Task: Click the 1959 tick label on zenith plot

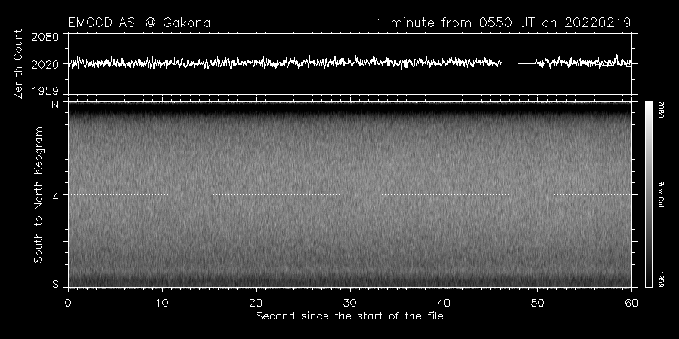Action: [45, 91]
